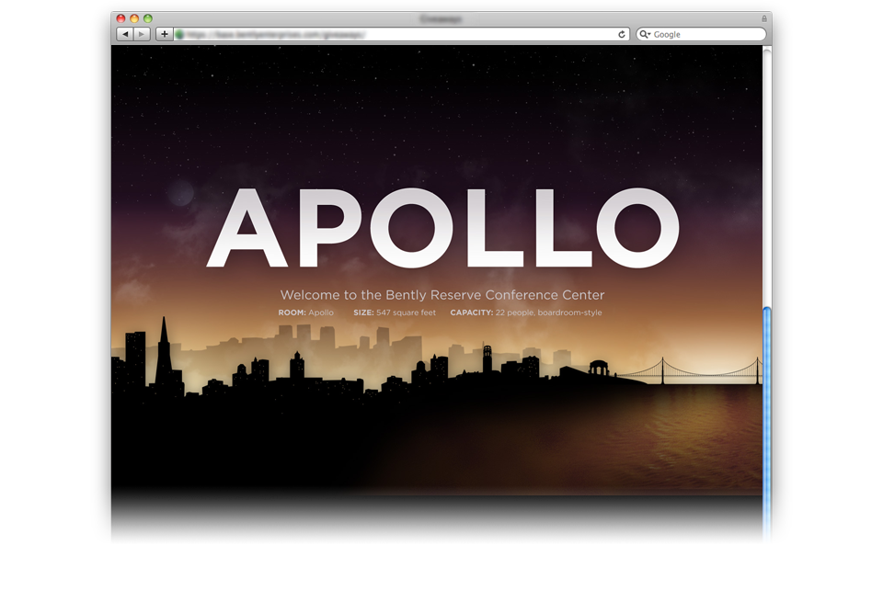Reload the page using the refresh icon
The width and height of the screenshot is (883, 591).
pos(622,34)
